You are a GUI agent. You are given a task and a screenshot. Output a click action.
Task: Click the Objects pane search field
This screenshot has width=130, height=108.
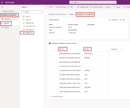click(x=32, y=12)
